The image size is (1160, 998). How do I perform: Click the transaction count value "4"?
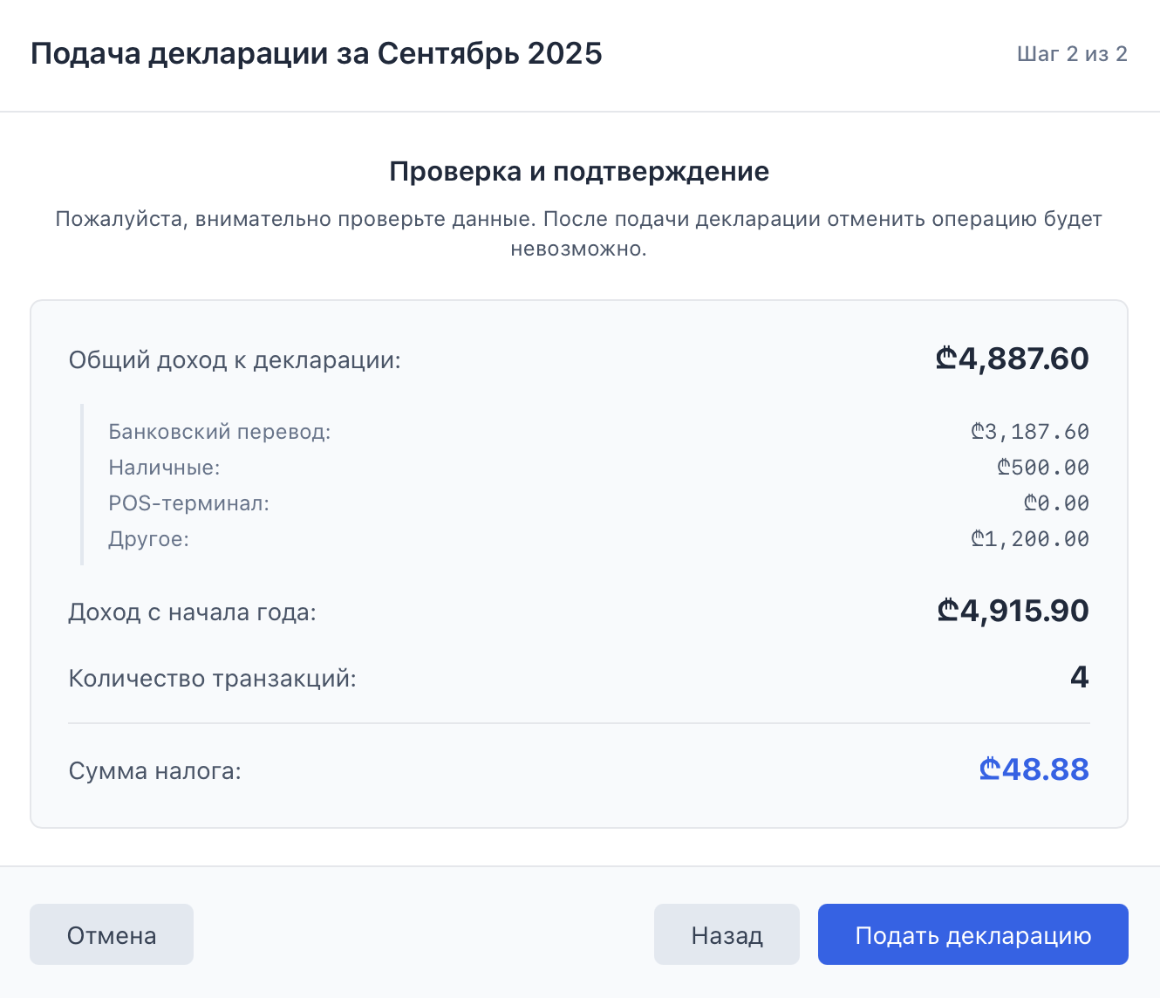pyautogui.click(x=1082, y=677)
